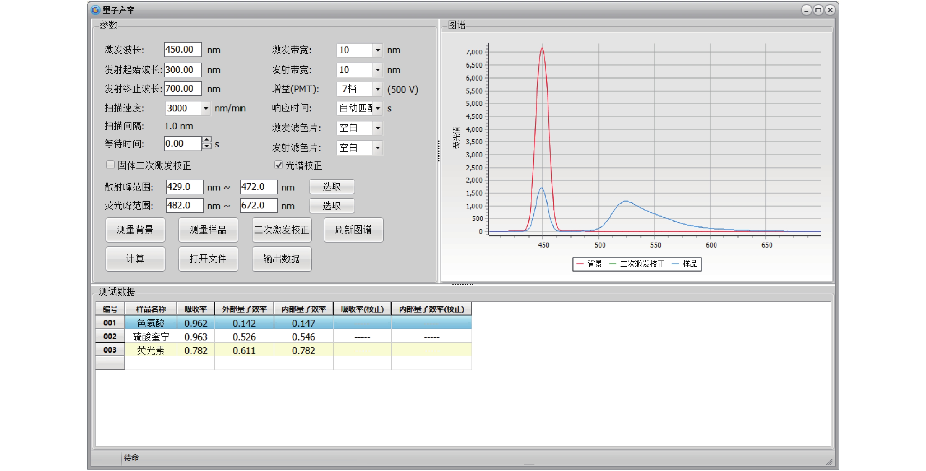Click the 刷新图谱 button
Screen dimensions: 926x471
coord(353,230)
